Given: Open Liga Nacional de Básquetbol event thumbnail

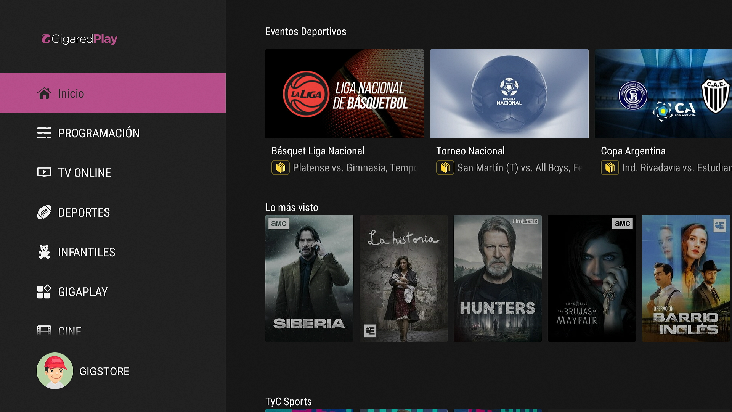Looking at the screenshot, I should coord(345,94).
